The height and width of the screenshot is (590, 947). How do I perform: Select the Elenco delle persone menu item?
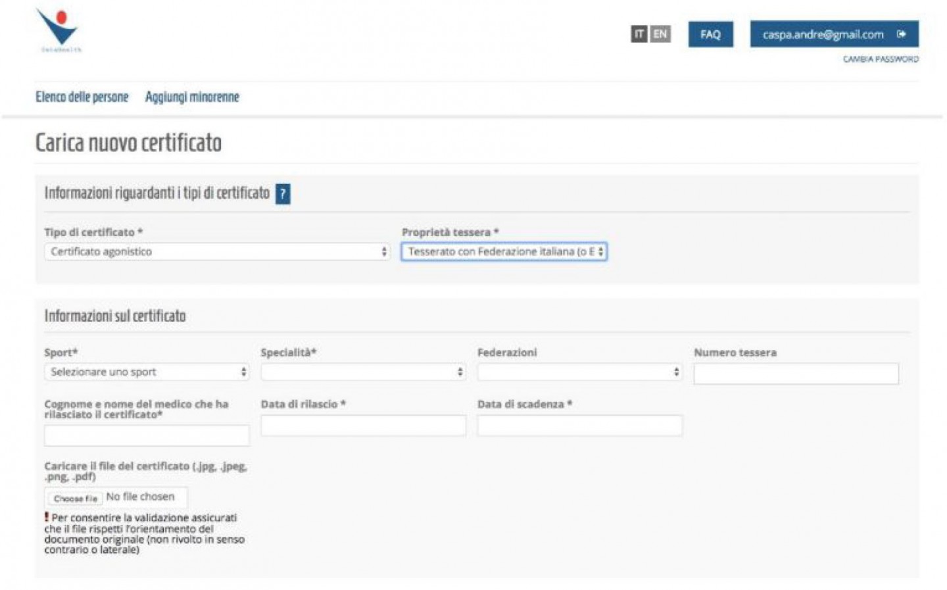pyautogui.click(x=82, y=97)
